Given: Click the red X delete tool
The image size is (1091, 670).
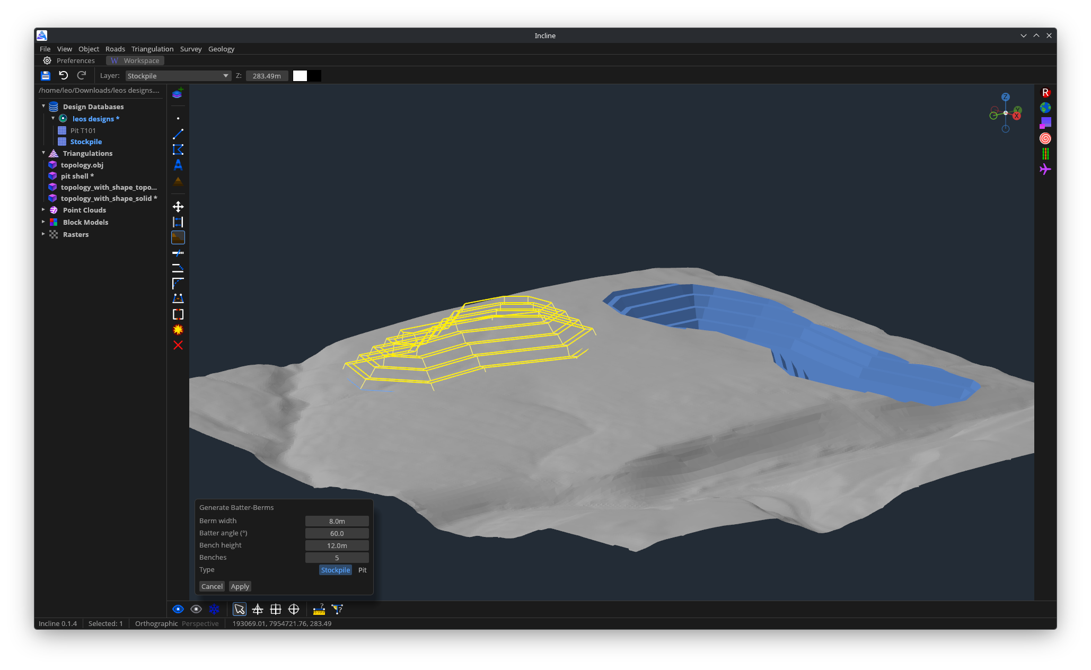Looking at the screenshot, I should [x=178, y=346].
